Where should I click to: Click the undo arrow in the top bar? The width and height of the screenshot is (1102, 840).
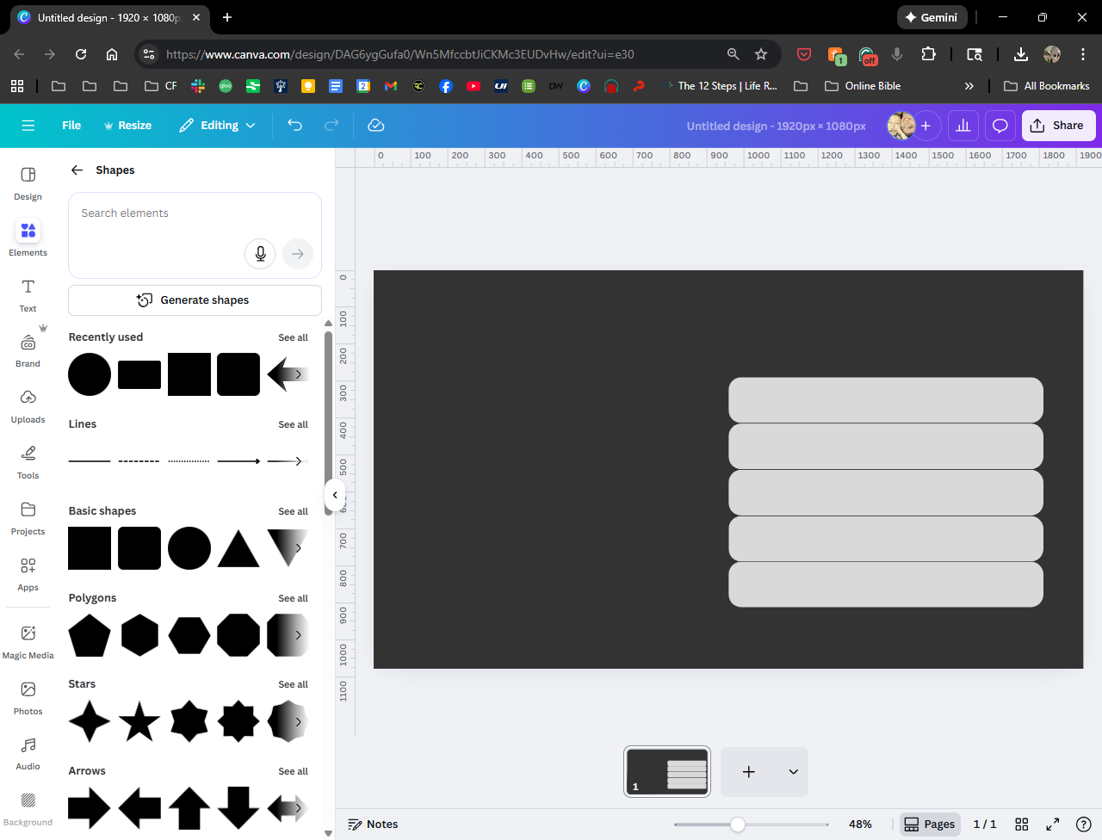pyautogui.click(x=294, y=126)
